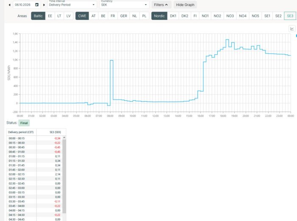The image size is (297, 221).
Task: Open the calendar date picker icon
Action: [37, 5]
